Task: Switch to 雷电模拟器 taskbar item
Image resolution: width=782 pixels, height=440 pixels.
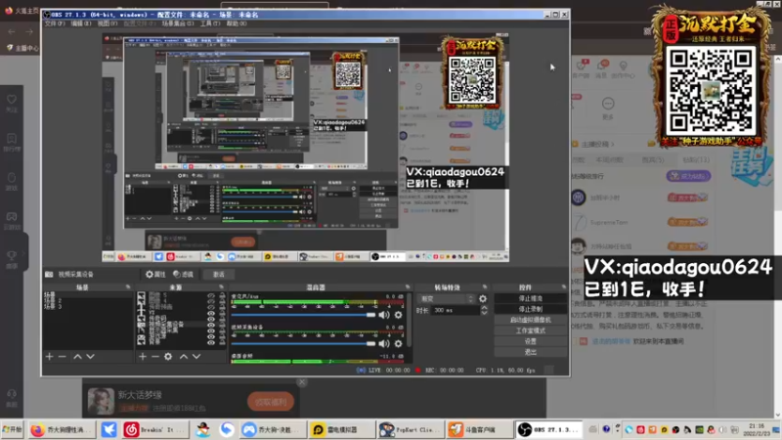Action: coord(341,429)
